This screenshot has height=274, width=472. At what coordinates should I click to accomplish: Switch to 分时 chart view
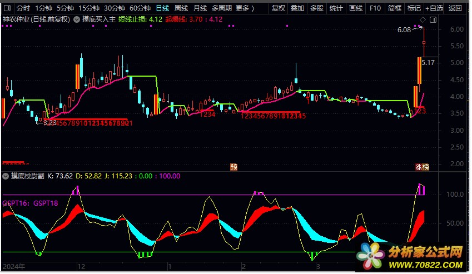pos(23,8)
